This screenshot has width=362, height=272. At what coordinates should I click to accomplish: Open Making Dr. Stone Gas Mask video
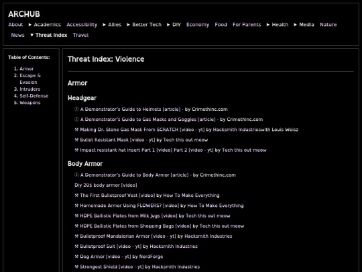pos(142,130)
